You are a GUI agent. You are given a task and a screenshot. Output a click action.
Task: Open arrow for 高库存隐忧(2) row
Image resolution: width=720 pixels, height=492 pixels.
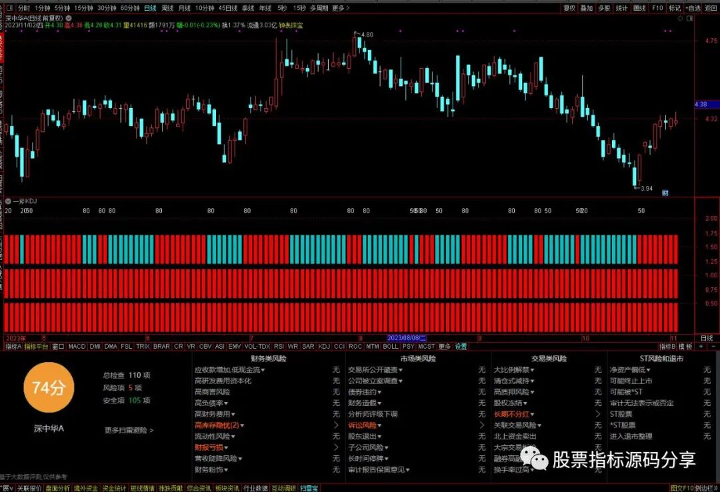[336, 425]
